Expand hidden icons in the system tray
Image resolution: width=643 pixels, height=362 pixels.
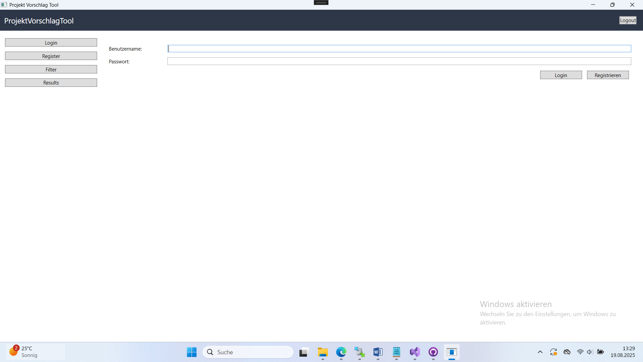pyautogui.click(x=540, y=352)
